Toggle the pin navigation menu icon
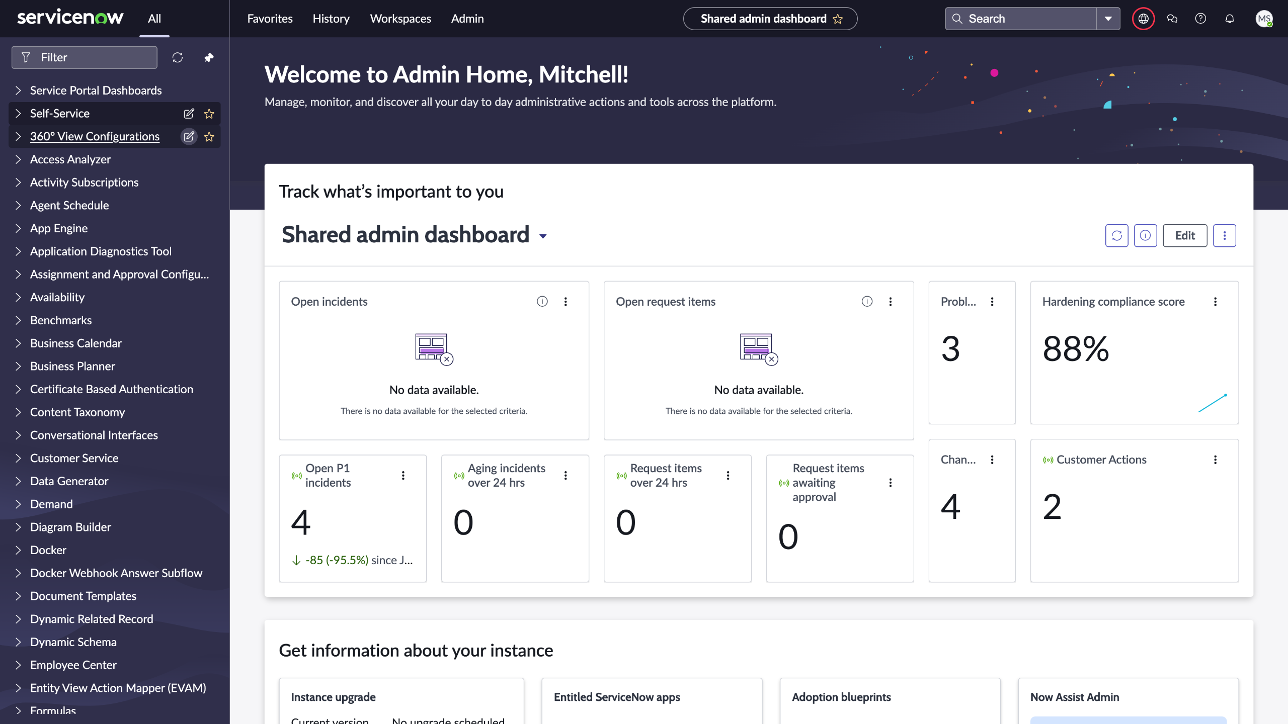1288x724 pixels. [209, 58]
